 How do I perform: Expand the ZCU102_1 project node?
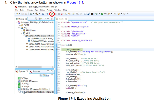pyautogui.click(x=17, y=84)
